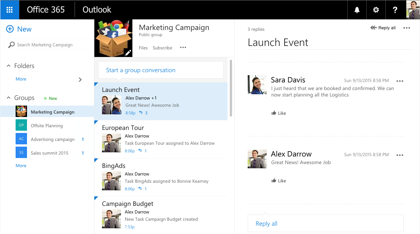Click the Reply all arrow icon at top
Viewport: 420px width, 234px height.
[374, 28]
